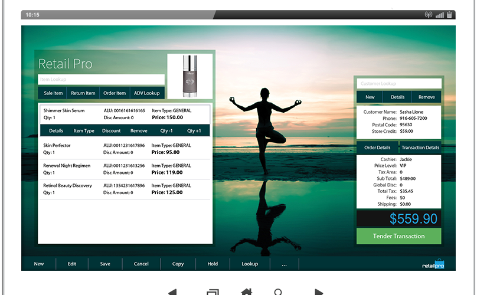The image size is (477, 295).
Task: Tap the battery icon in status bar
Action: click(x=449, y=15)
